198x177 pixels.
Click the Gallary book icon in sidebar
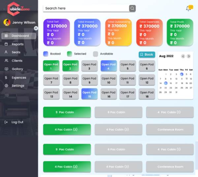tap(6, 69)
